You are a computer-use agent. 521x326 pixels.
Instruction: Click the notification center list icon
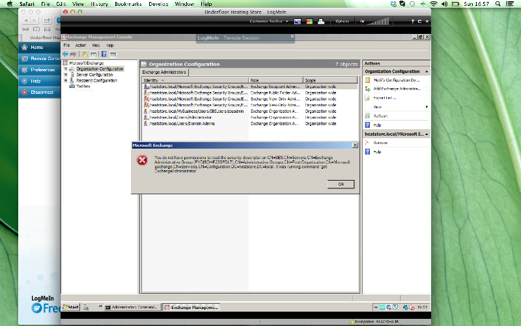click(x=509, y=4)
